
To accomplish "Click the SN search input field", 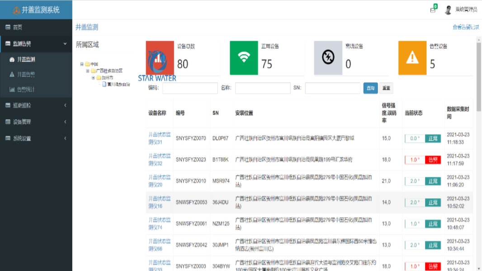I will pos(332,88).
